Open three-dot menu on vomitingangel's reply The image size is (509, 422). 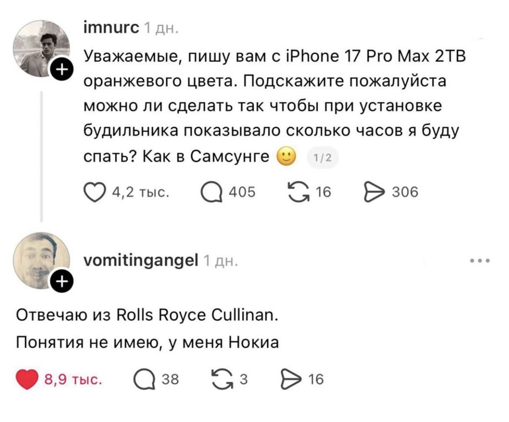coord(480,261)
